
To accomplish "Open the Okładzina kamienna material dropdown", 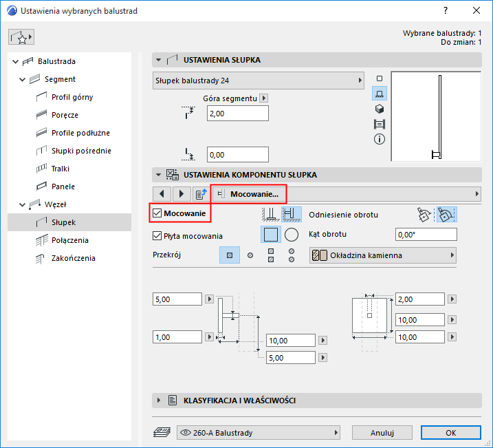I will pyautogui.click(x=383, y=255).
